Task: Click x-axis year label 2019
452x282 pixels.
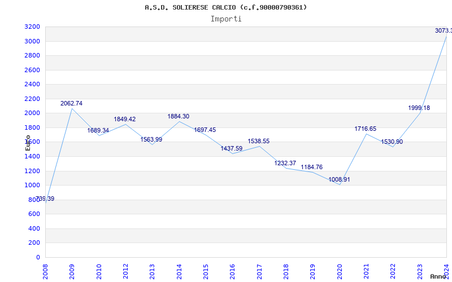Action: [x=313, y=272]
